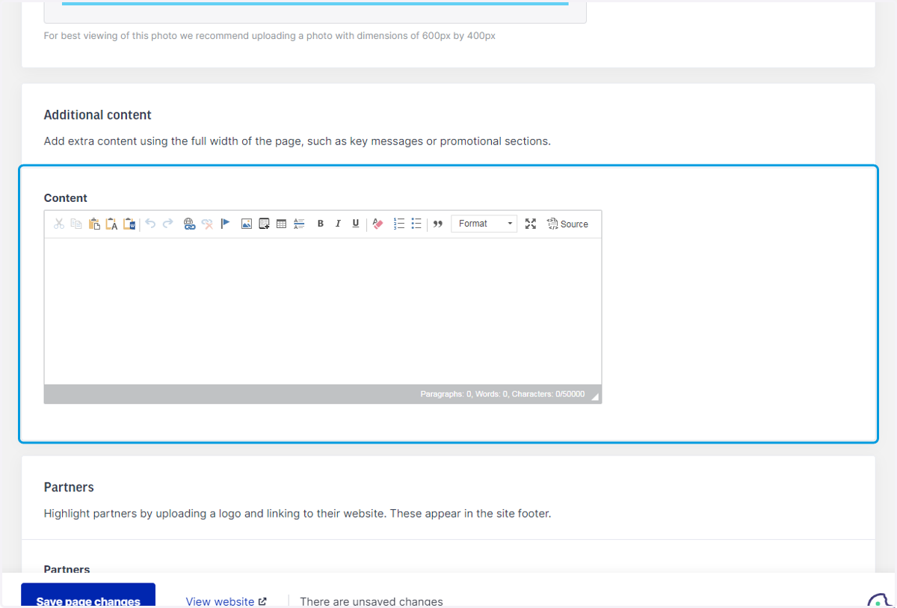
Task: Choose Paste as plain text icon
Action: (x=111, y=224)
